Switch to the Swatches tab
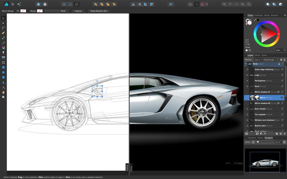287x179 pixels. click(x=258, y=15)
